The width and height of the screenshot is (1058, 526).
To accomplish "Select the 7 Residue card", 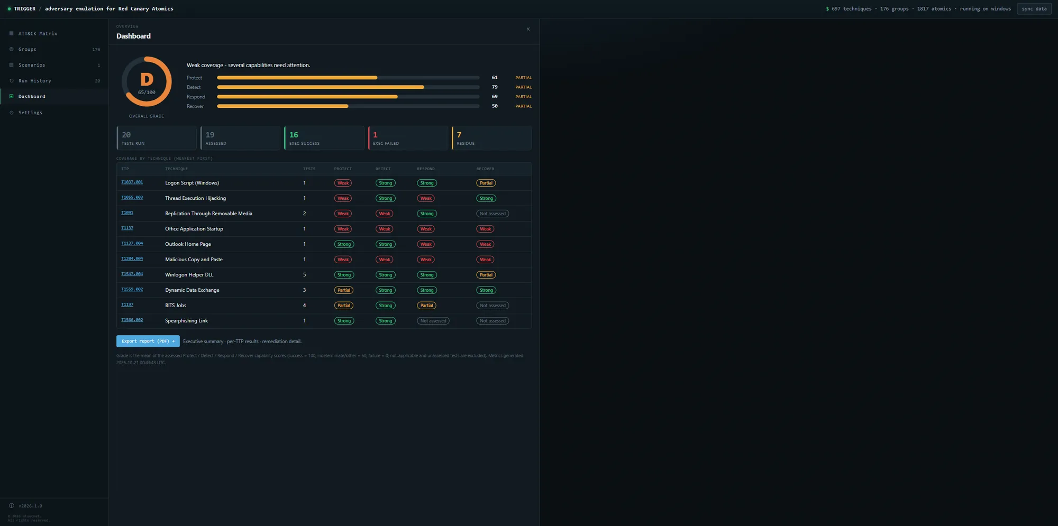I will pyautogui.click(x=491, y=138).
